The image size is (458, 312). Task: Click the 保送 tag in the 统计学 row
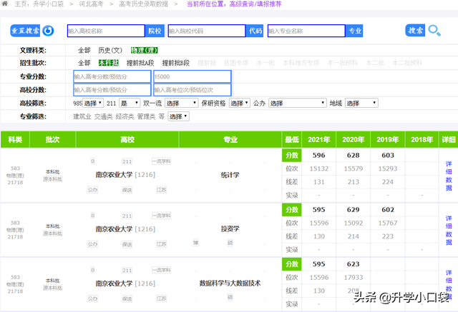(x=127, y=190)
